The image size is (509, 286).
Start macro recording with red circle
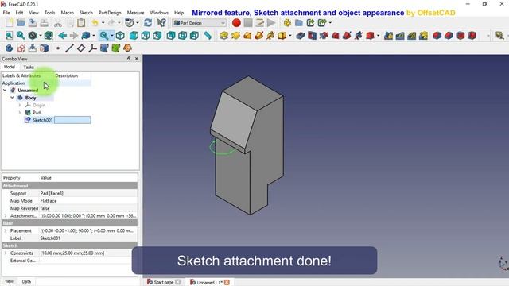point(236,23)
